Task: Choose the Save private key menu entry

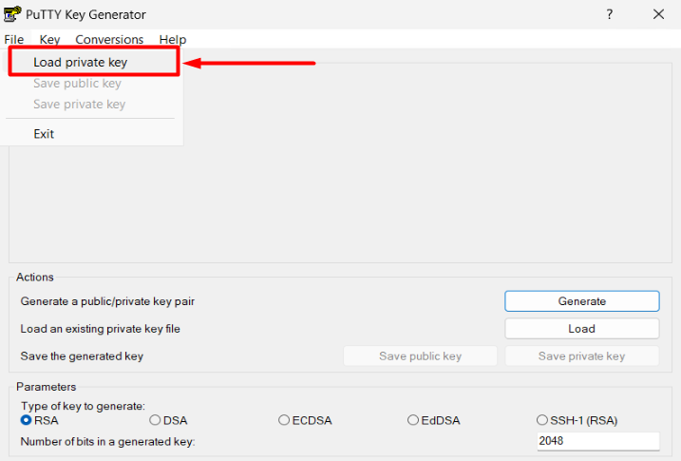Action: point(91,105)
